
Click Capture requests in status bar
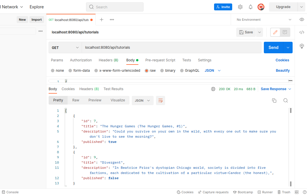click(x=213, y=192)
